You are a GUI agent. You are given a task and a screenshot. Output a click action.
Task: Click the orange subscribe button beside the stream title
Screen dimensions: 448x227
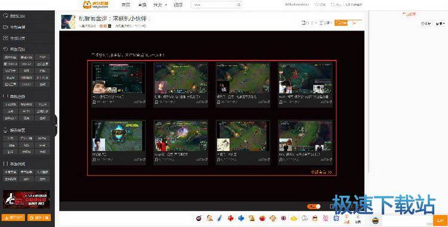[x=341, y=23]
